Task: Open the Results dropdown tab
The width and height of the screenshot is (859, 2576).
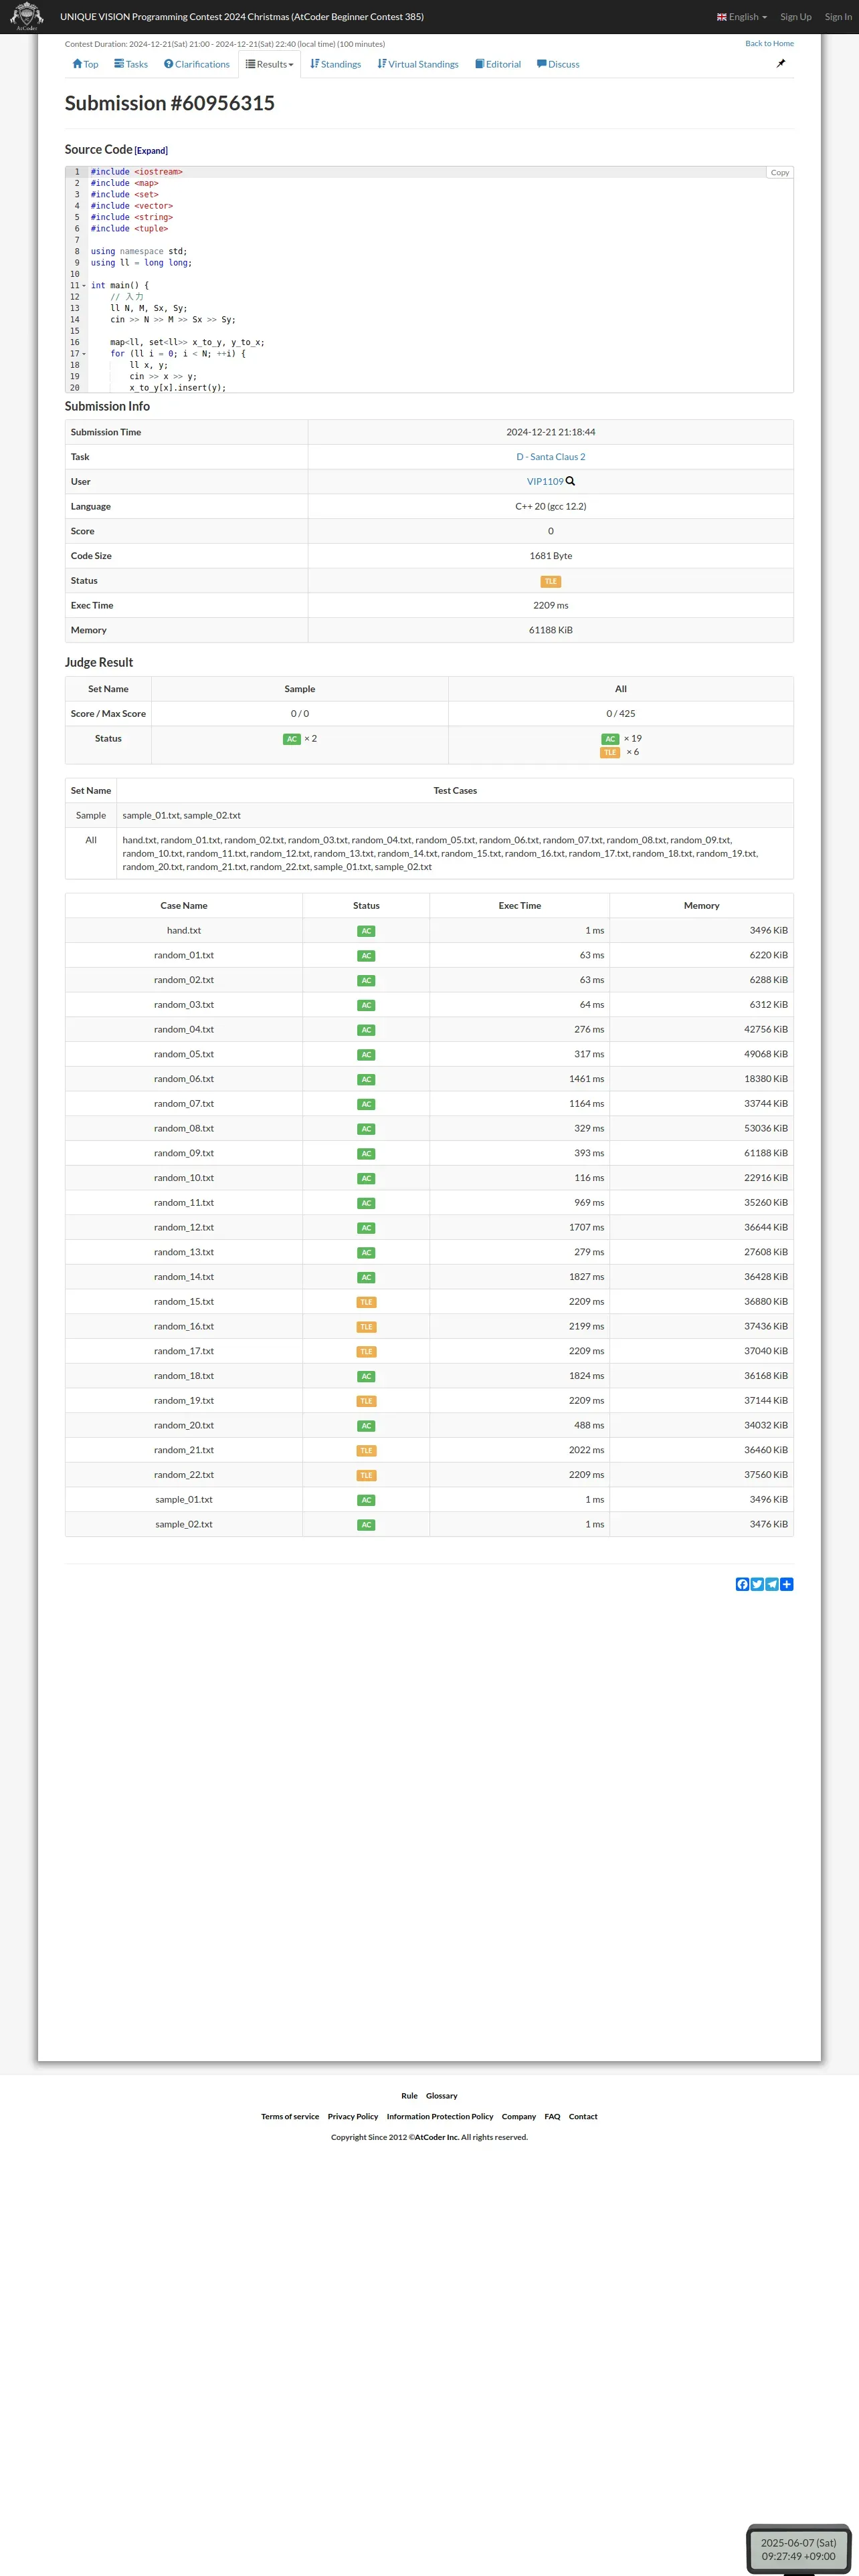Action: point(270,64)
